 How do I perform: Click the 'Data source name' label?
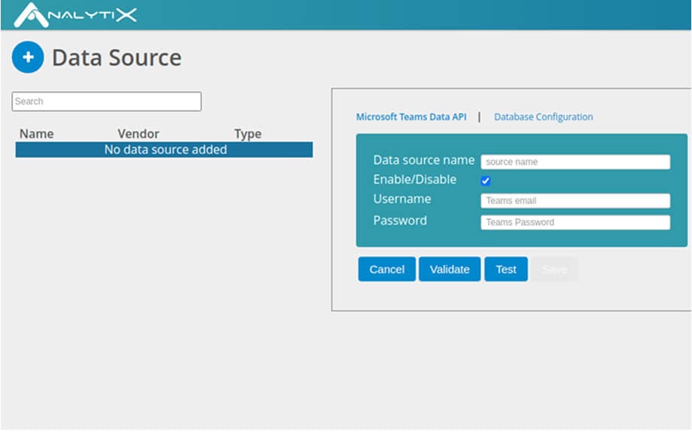[x=424, y=160]
